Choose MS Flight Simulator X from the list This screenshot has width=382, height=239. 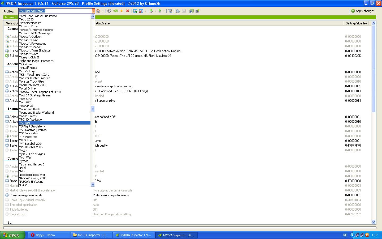tap(55, 126)
